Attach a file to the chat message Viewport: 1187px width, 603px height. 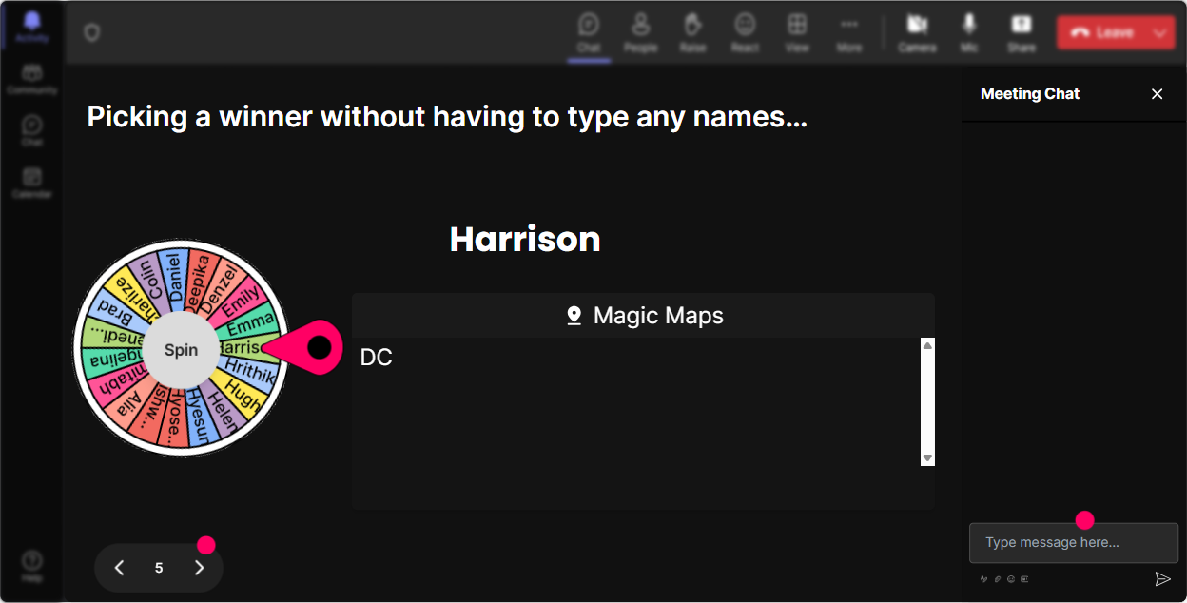(997, 578)
